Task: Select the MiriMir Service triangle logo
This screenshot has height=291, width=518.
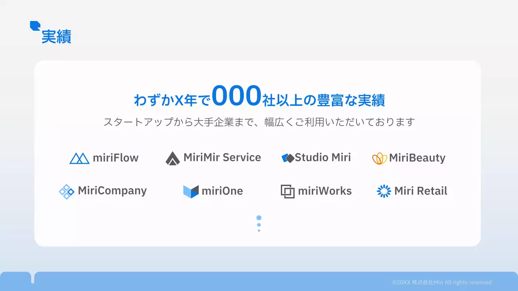Action: coord(173,158)
